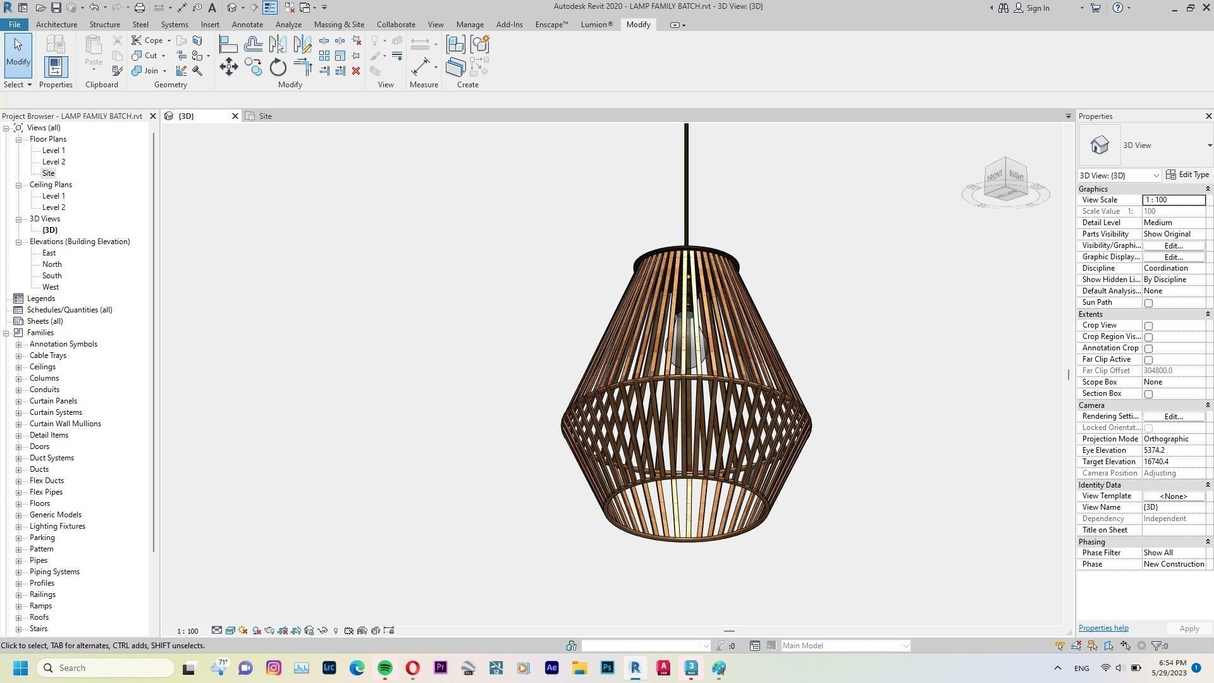Click the Aligned Dimension measure icon

point(420,67)
